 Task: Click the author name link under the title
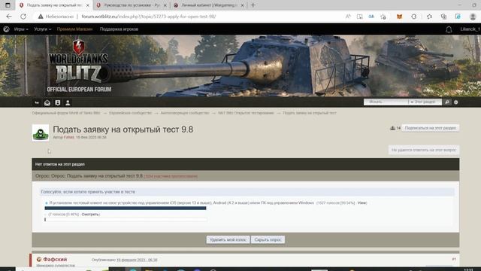point(68,137)
